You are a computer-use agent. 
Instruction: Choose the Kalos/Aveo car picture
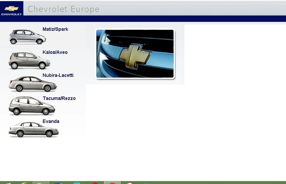click(x=29, y=59)
